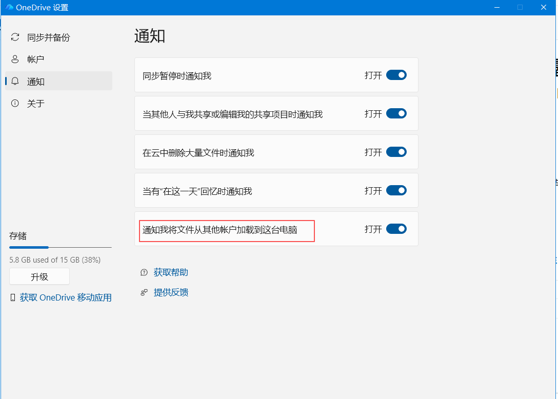Viewport: 558px width, 399px height.
Task: Click the 通知我将文件从其他帐户加载到这台电脑 label
Action: click(x=220, y=230)
